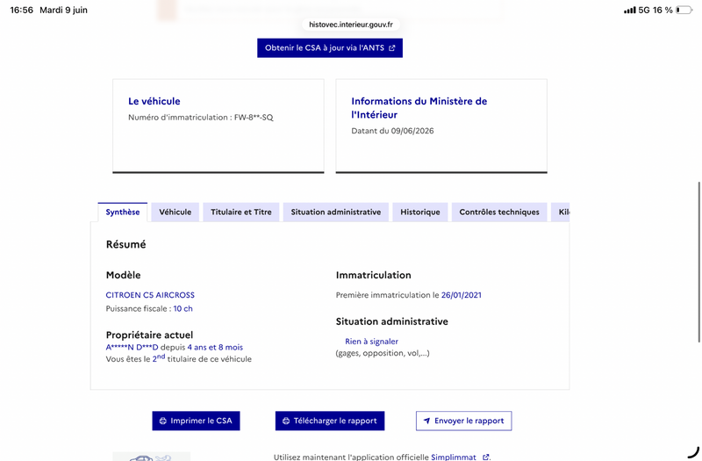Open the Informations du Ministère de l'Intérieur card
The image size is (702, 461).
441,126
